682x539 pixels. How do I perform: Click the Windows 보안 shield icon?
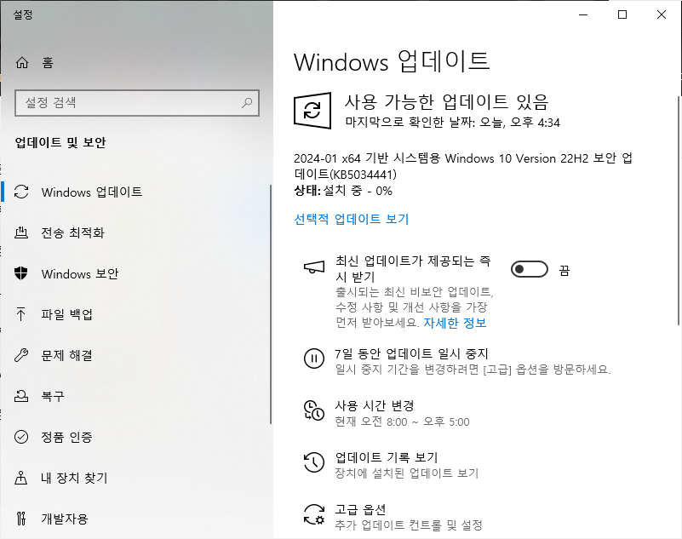tap(21, 273)
